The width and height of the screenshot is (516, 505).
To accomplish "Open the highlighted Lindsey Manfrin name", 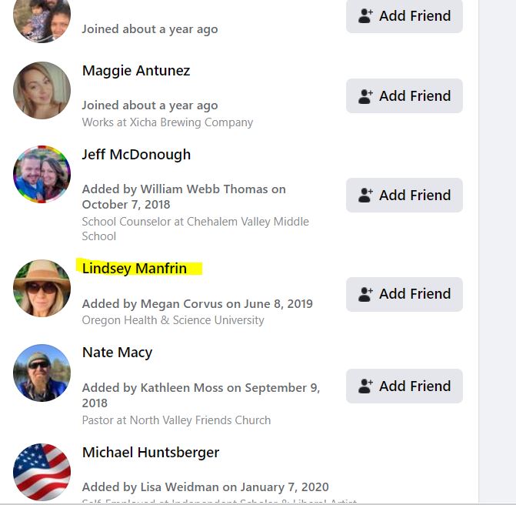I will pos(135,269).
